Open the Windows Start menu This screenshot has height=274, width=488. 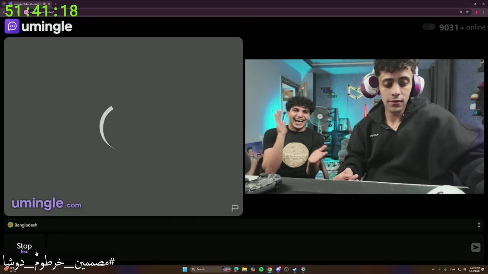(185, 269)
